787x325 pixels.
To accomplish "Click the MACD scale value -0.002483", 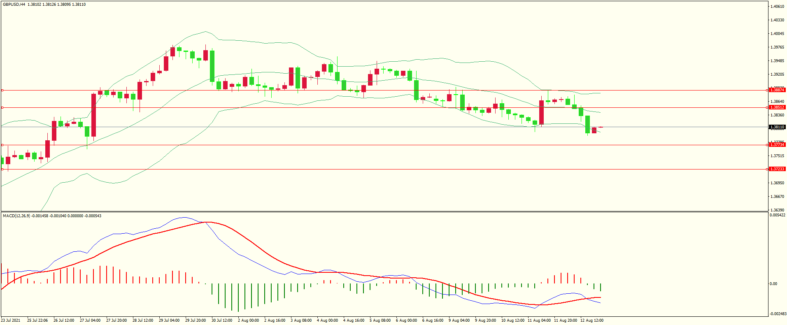I will pyautogui.click(x=778, y=314).
